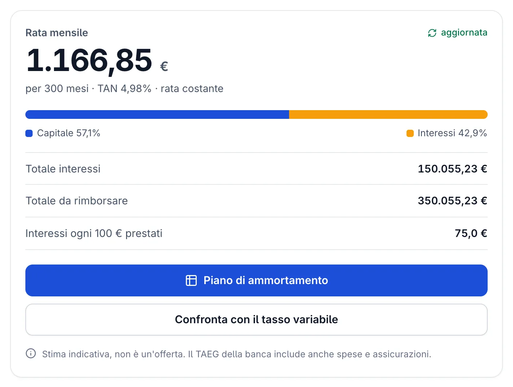Screen dimensions: 513x387
Task: Click the line 'per 300 mesi · TAN 4,98%'
Action: [x=88, y=89]
